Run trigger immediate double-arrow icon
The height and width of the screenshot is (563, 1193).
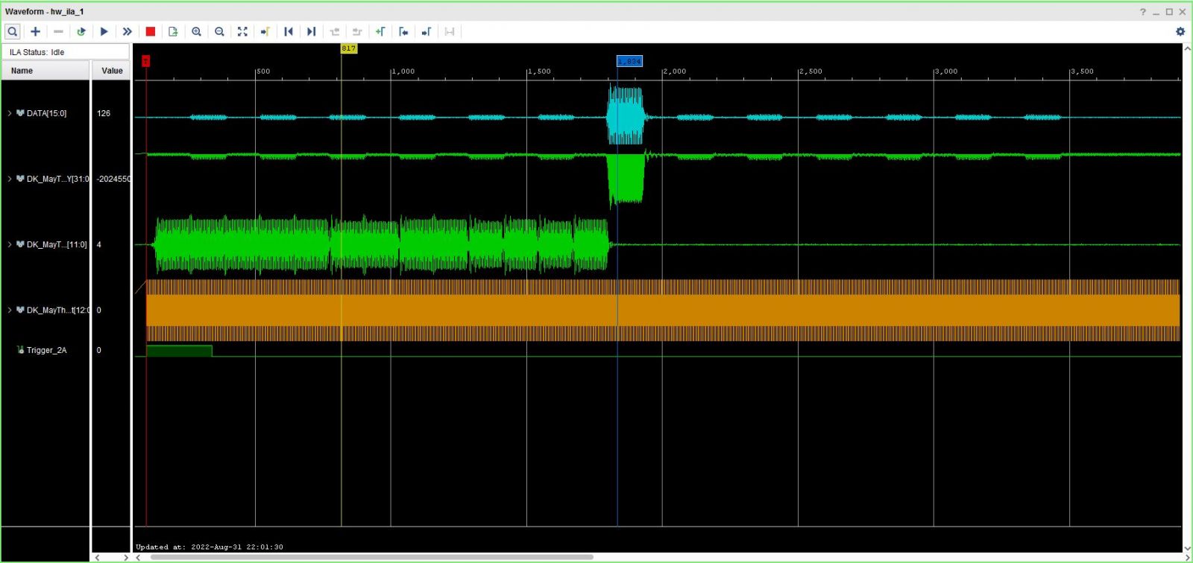point(128,31)
